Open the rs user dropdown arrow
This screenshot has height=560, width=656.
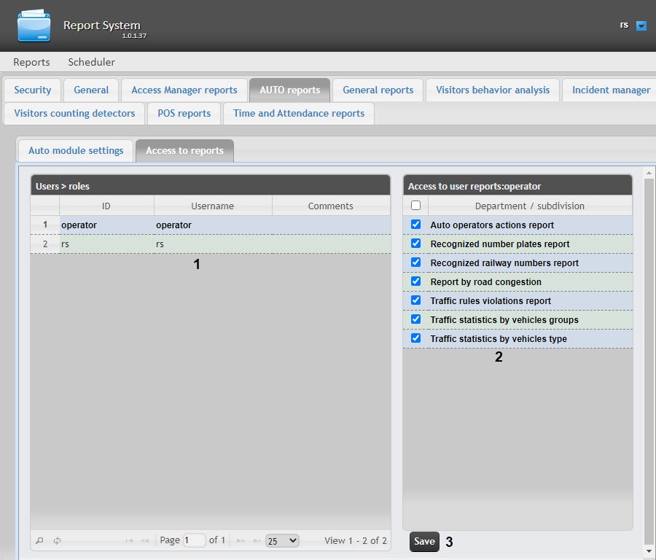coord(641,26)
